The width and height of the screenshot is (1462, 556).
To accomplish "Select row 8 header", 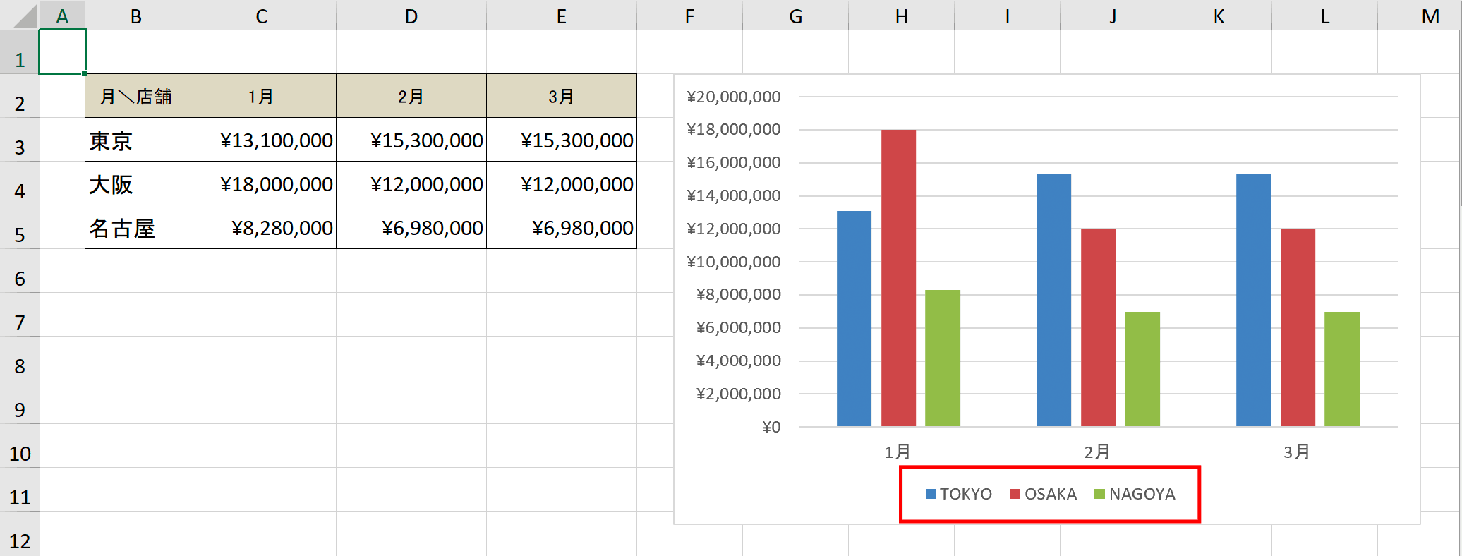I will 20,358.
